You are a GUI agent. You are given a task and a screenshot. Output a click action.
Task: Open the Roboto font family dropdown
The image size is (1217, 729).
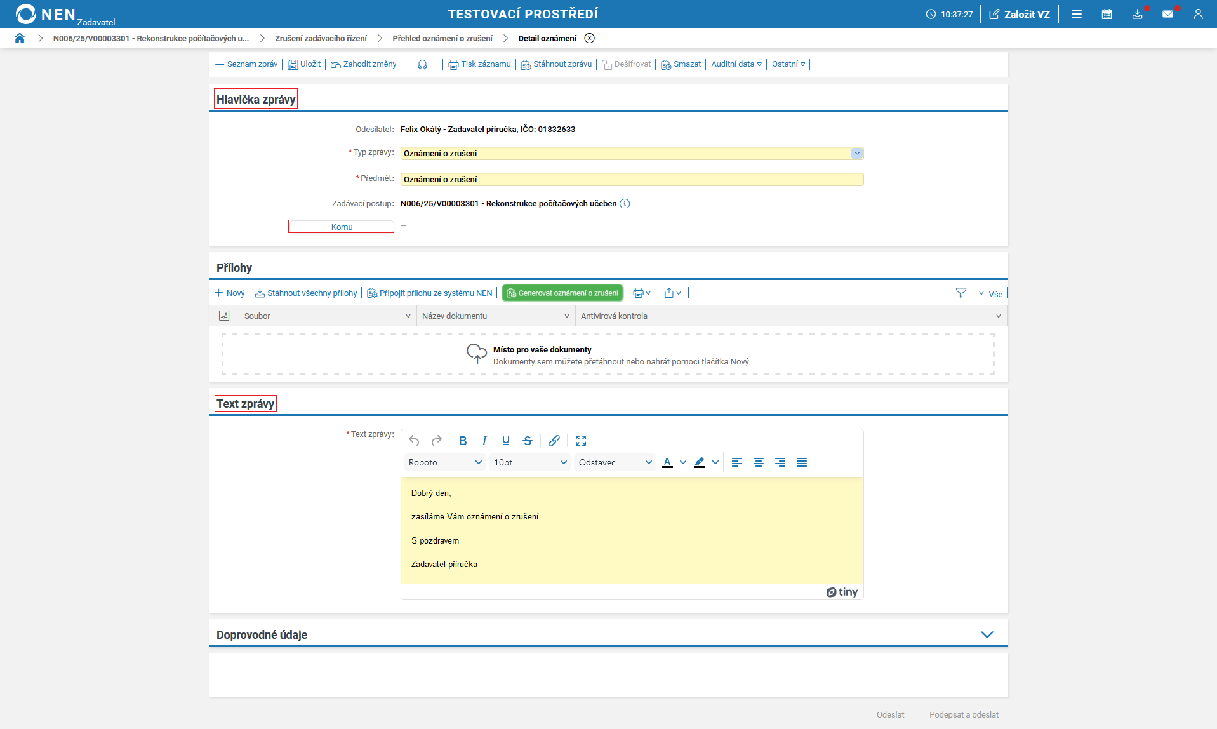[445, 462]
